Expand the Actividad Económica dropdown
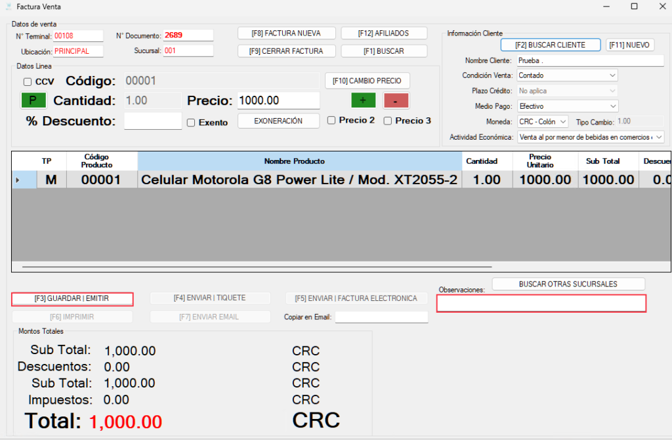 [x=658, y=137]
